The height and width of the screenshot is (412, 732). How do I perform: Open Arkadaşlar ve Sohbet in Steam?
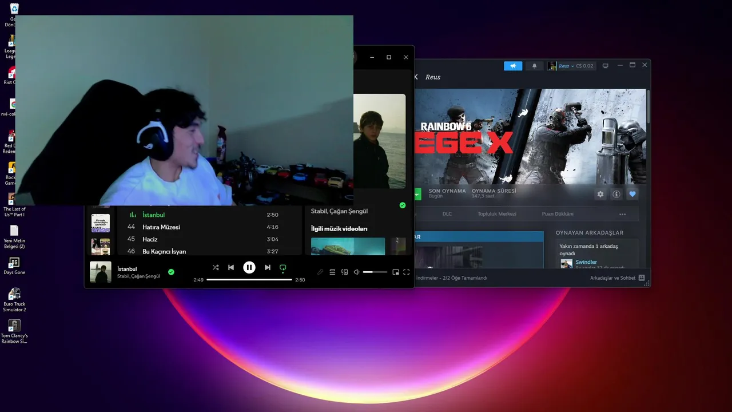(x=618, y=278)
